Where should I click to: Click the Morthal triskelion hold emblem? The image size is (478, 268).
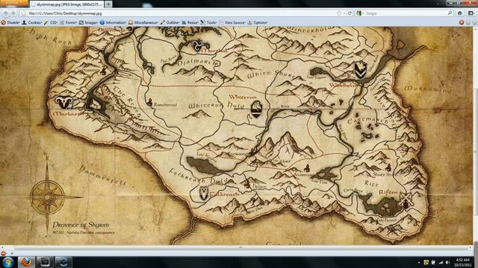point(197,46)
